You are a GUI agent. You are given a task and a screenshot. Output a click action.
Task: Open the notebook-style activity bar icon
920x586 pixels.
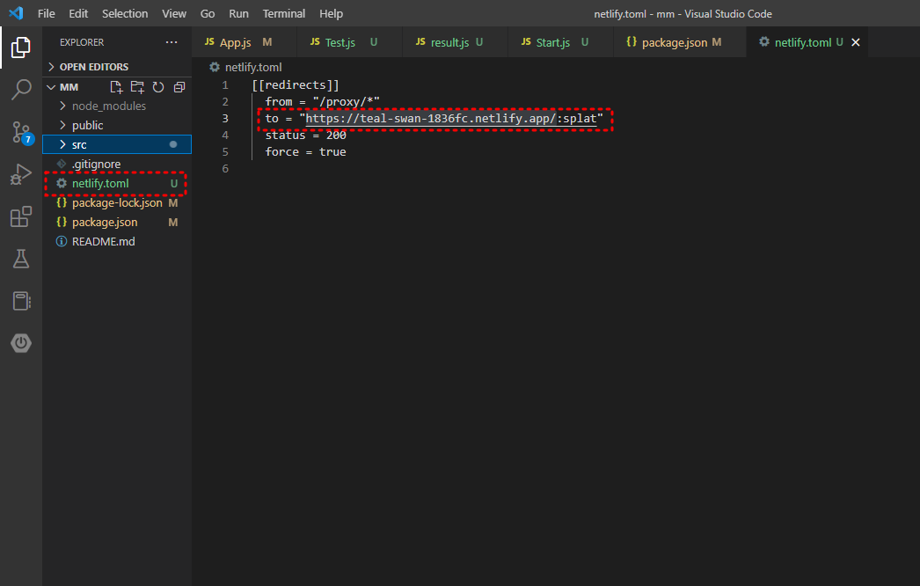[20, 301]
